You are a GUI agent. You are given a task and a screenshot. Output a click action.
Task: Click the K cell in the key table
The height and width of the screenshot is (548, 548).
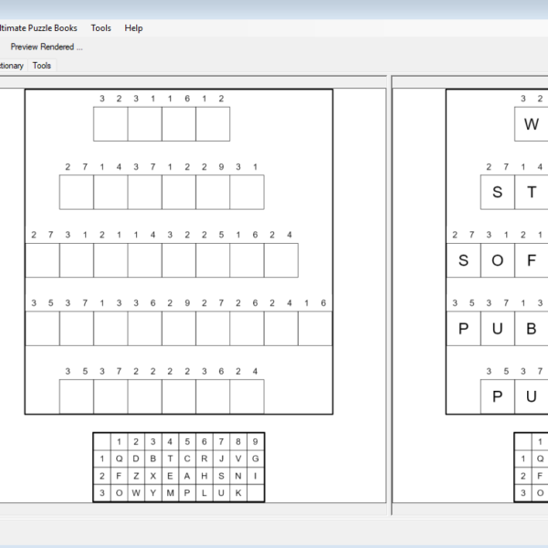[237, 493]
